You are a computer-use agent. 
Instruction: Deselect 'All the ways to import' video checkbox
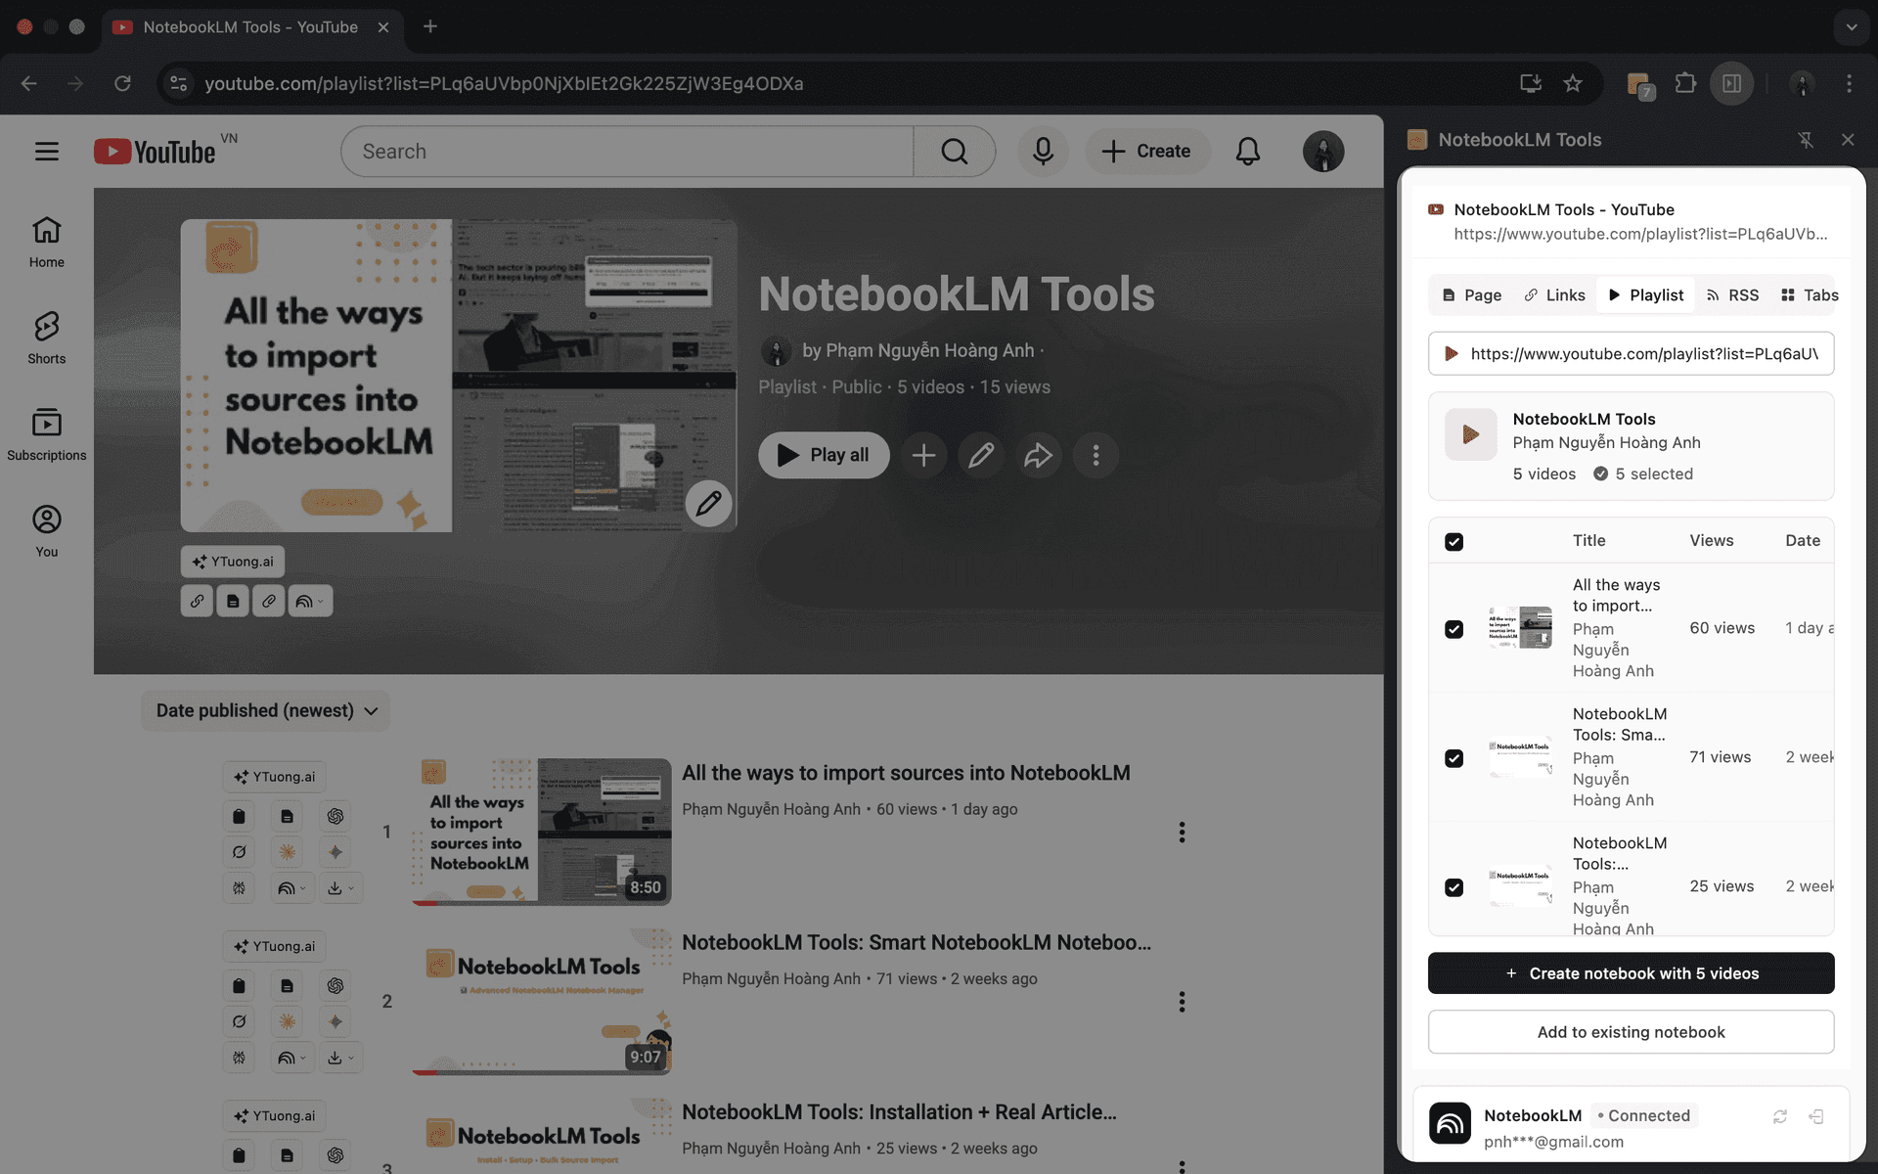click(x=1454, y=629)
